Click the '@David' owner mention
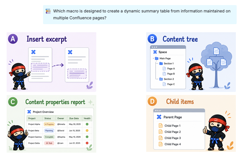Viewport: 242px width, 161px height. [x=61, y=131]
